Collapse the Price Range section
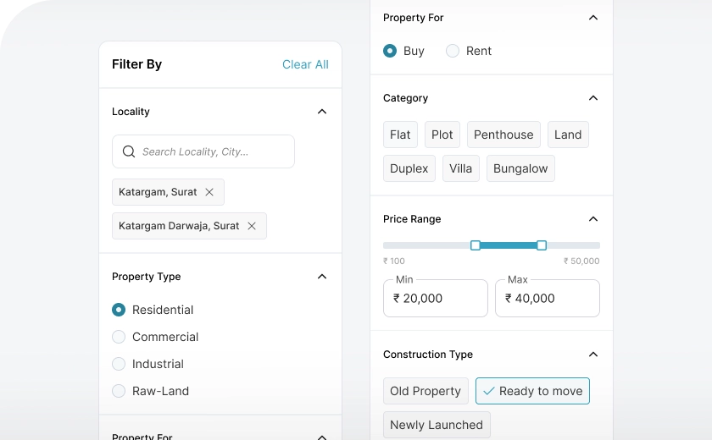The image size is (712, 440). pos(593,219)
